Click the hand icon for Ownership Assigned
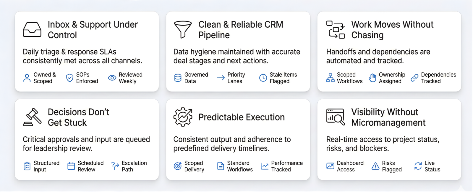The width and height of the screenshot is (473, 192). point(372,78)
